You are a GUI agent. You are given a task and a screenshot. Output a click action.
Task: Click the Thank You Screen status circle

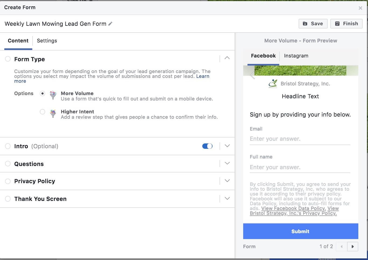pos(8,199)
